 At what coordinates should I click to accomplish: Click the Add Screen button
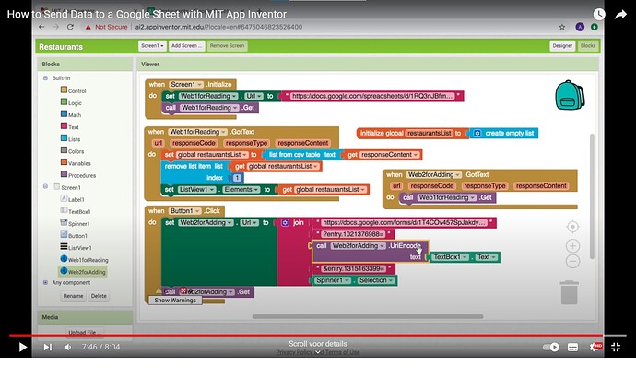[x=186, y=46]
